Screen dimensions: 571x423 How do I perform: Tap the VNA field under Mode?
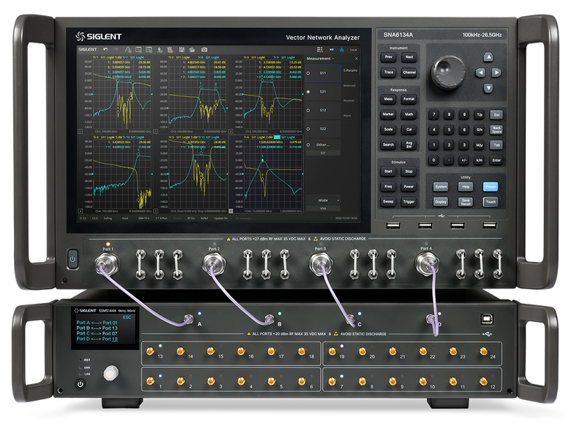pos(323,208)
